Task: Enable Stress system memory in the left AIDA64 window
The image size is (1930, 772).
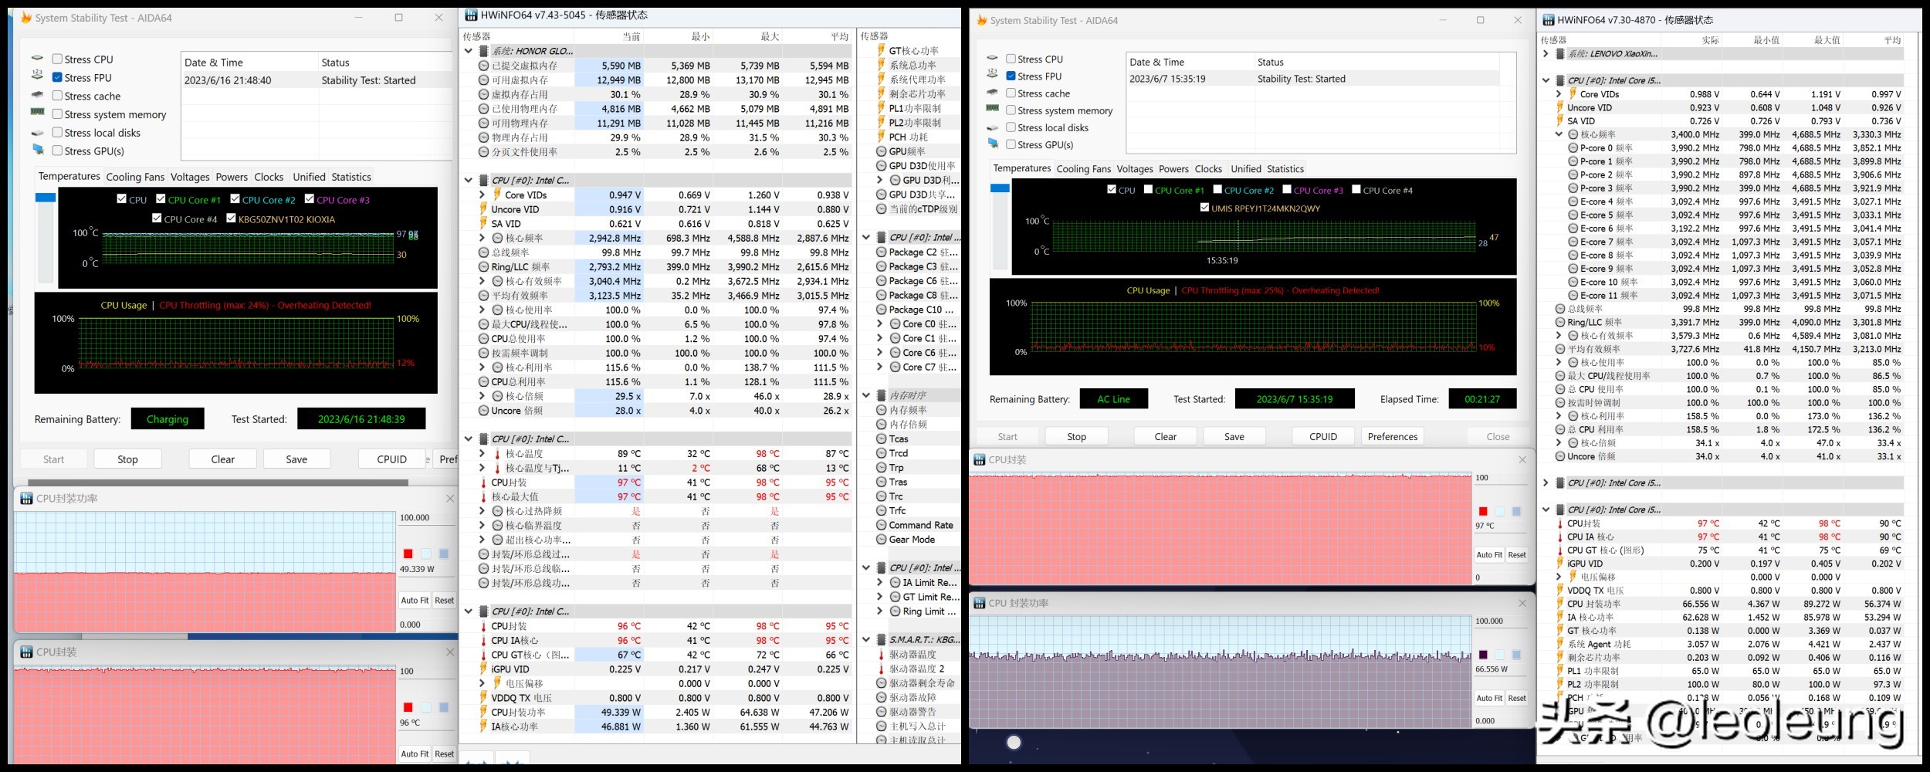Action: pos(57,114)
